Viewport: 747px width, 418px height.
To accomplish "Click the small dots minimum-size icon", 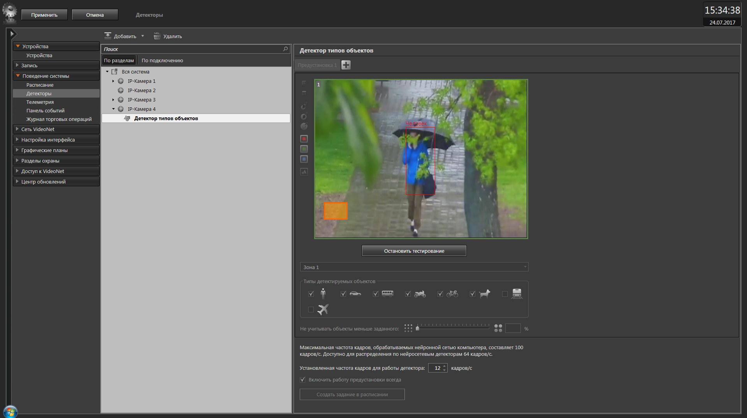I will (408, 328).
